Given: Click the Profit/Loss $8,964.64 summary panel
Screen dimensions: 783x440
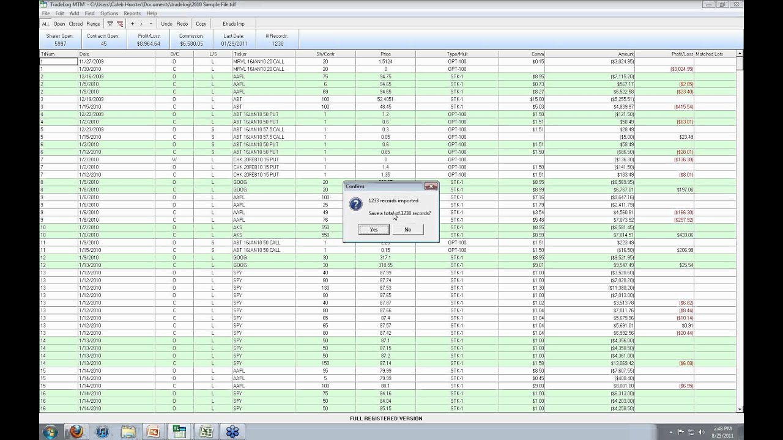Looking at the screenshot, I should [149, 40].
